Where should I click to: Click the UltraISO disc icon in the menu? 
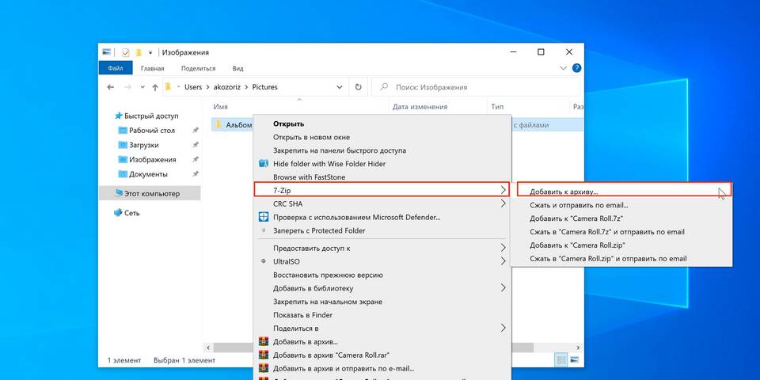tap(264, 261)
